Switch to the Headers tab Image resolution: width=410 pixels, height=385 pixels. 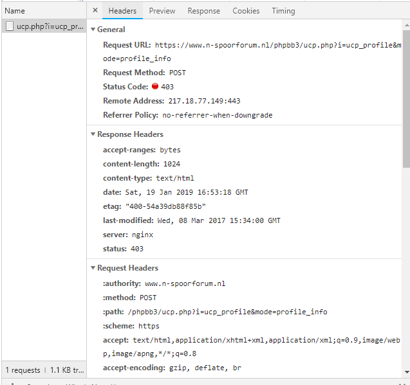click(122, 11)
